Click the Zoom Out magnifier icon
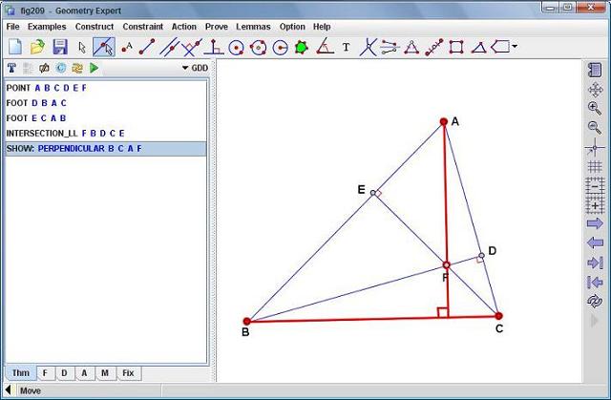This screenshot has width=611, height=400. click(x=594, y=127)
